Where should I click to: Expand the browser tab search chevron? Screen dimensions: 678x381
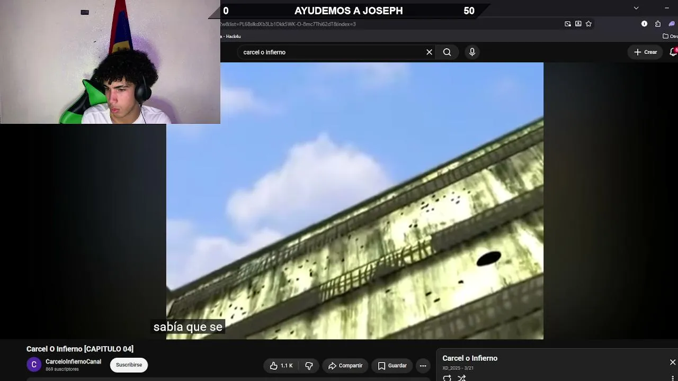(636, 8)
